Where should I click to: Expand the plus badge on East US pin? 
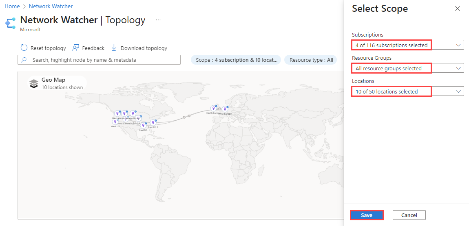point(146,123)
